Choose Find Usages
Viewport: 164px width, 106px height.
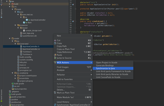pyautogui.click(x=73, y=67)
